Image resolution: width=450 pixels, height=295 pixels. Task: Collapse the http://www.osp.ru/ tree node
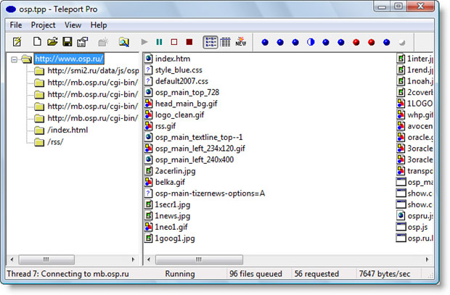click(14, 59)
